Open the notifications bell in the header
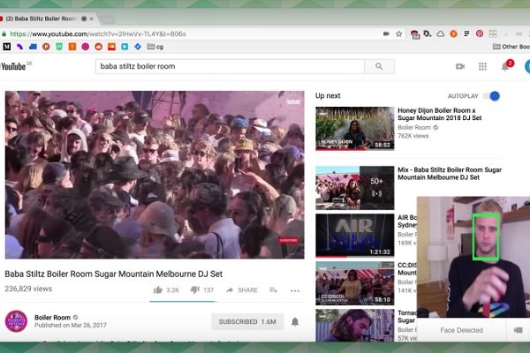 point(505,66)
